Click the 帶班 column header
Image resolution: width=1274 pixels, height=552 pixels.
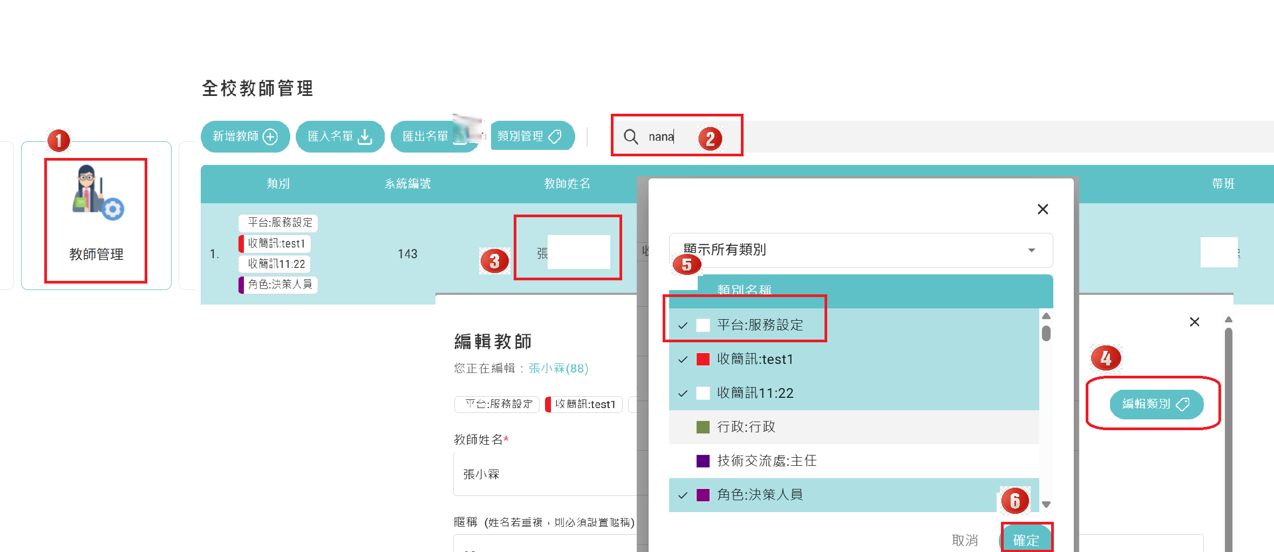[1223, 184]
